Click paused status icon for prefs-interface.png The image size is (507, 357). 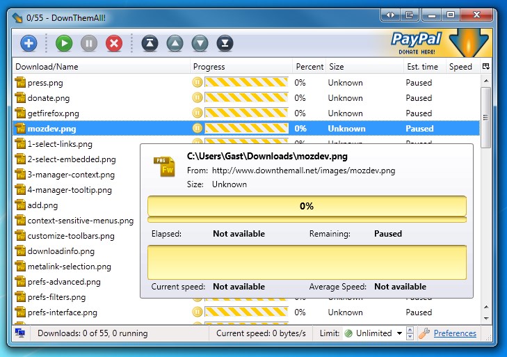pos(198,312)
